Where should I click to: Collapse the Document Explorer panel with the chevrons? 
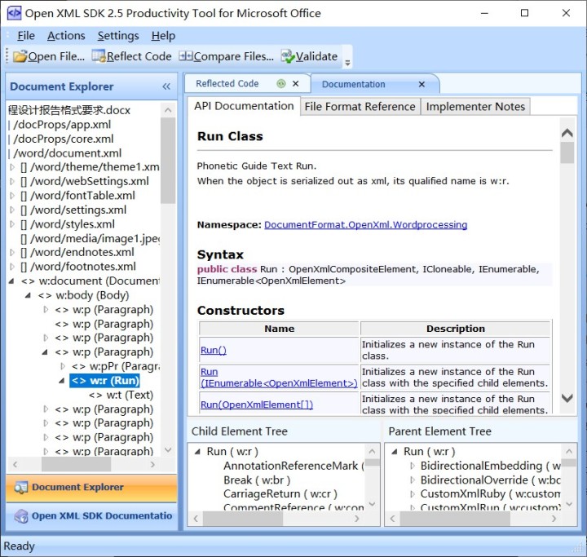tap(166, 86)
